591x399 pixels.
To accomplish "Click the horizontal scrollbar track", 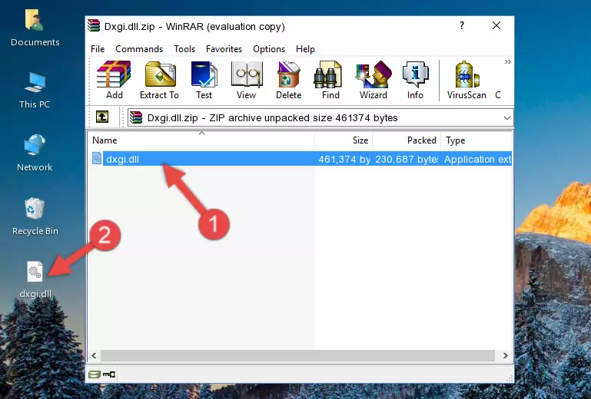I will point(297,355).
